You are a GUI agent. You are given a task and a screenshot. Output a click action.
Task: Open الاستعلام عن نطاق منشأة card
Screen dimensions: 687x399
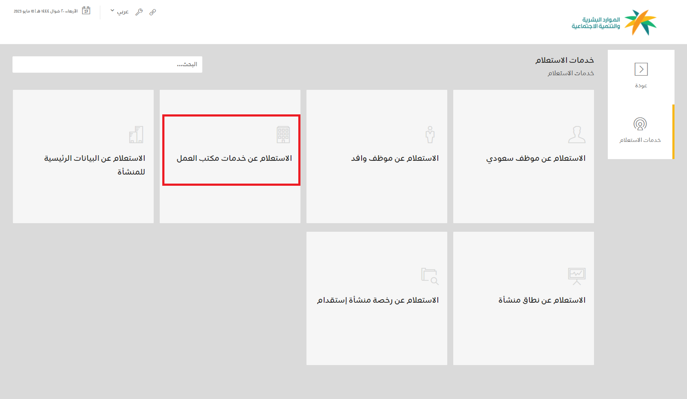(523, 298)
